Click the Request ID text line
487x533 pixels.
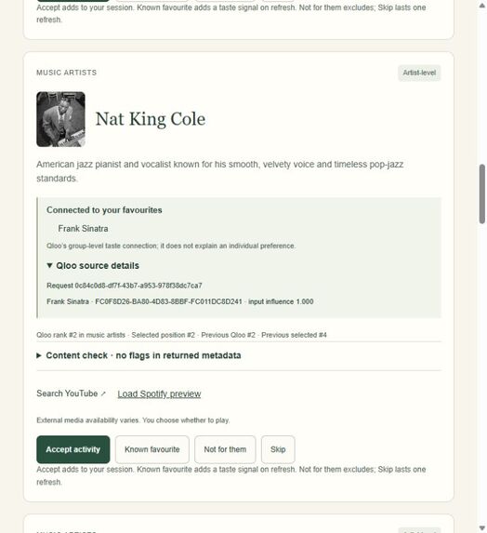tap(125, 286)
